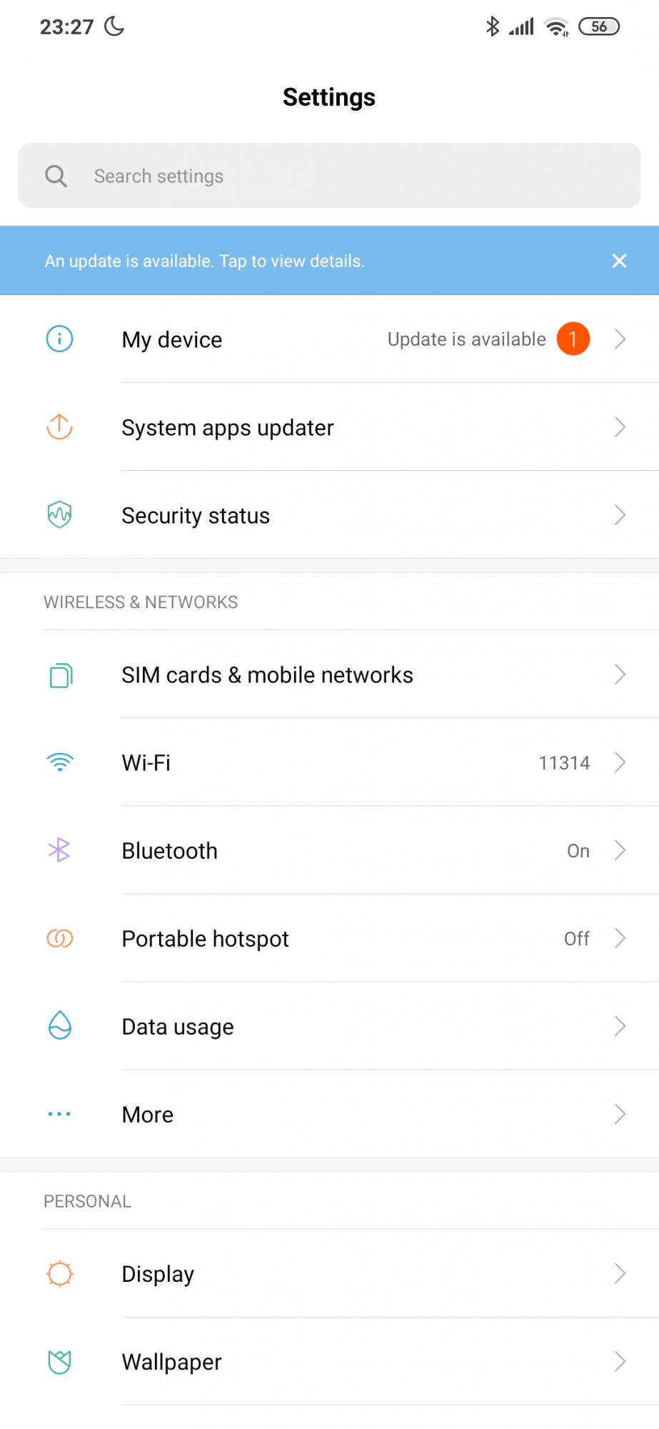Screen dimensions: 659x1429
Task: Open the More menu item
Action: coord(148,1115)
